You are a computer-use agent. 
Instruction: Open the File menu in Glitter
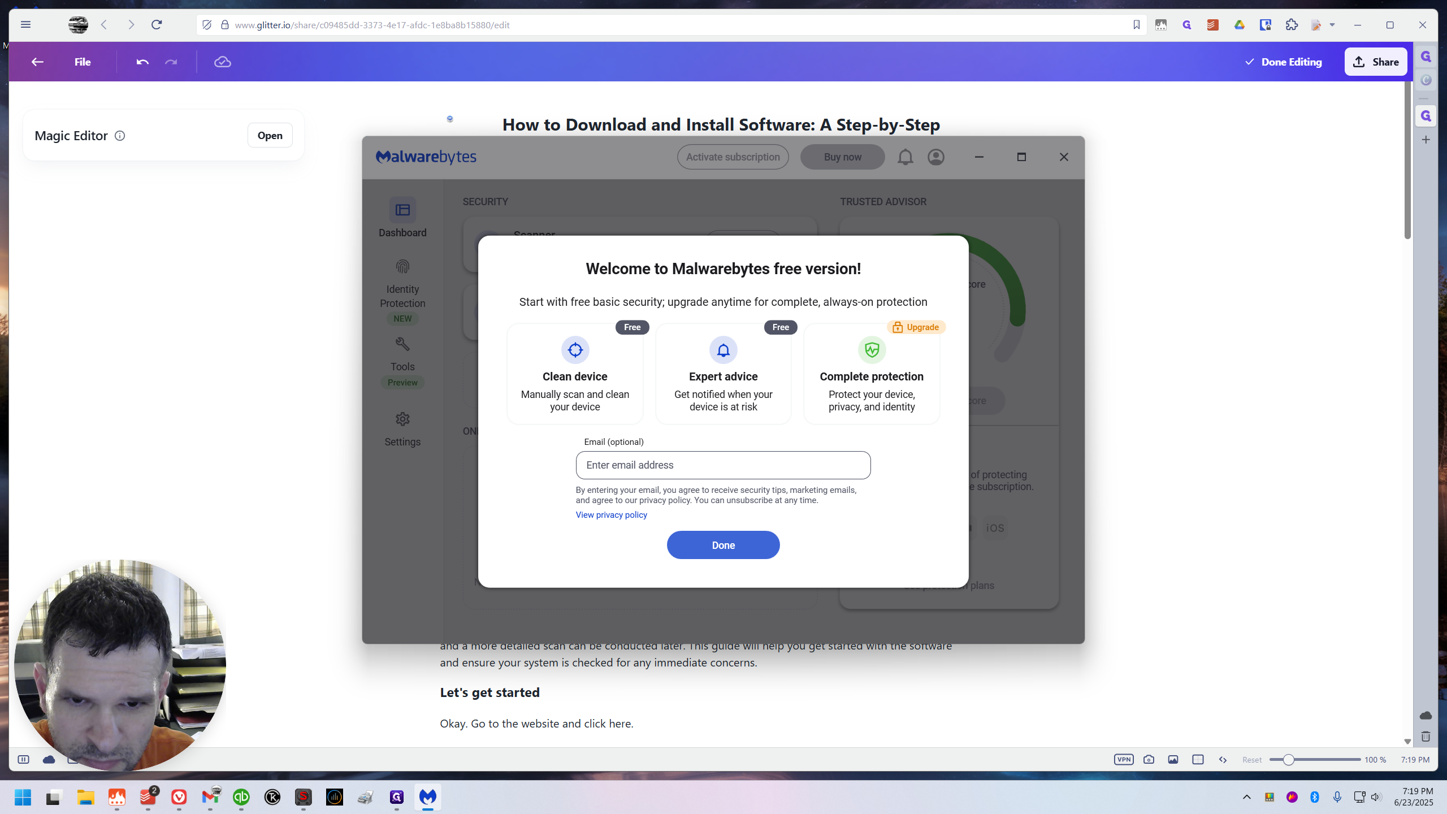tap(83, 62)
